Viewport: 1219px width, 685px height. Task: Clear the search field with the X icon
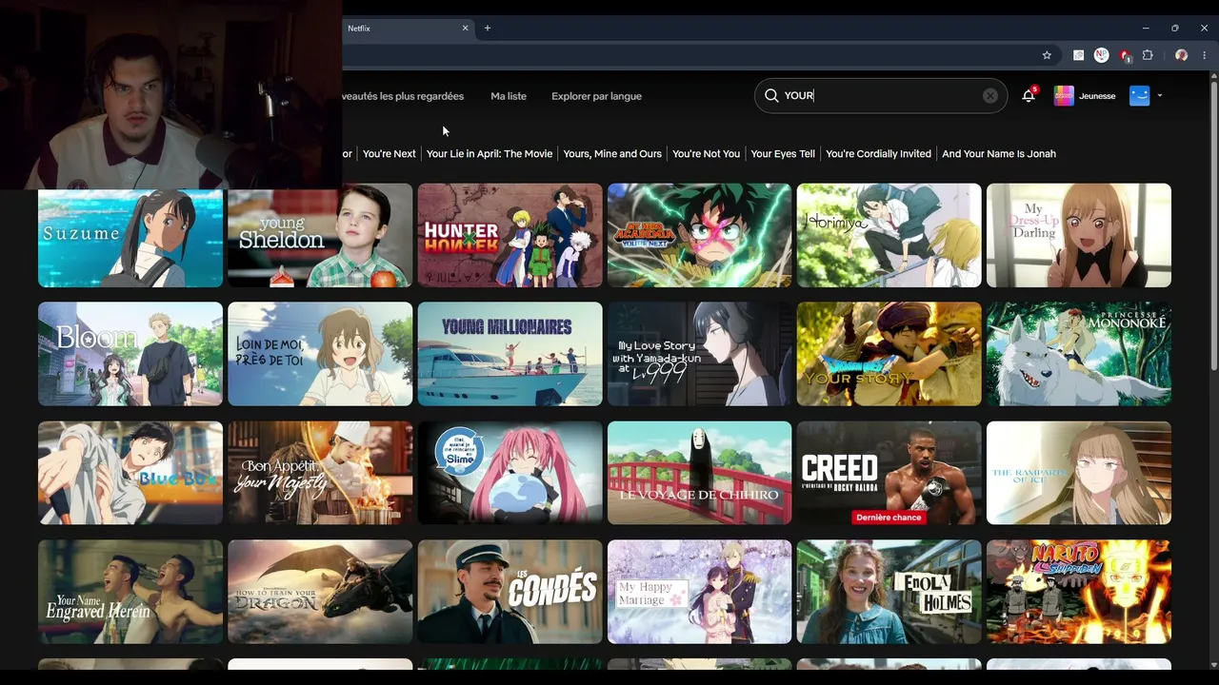coord(990,95)
